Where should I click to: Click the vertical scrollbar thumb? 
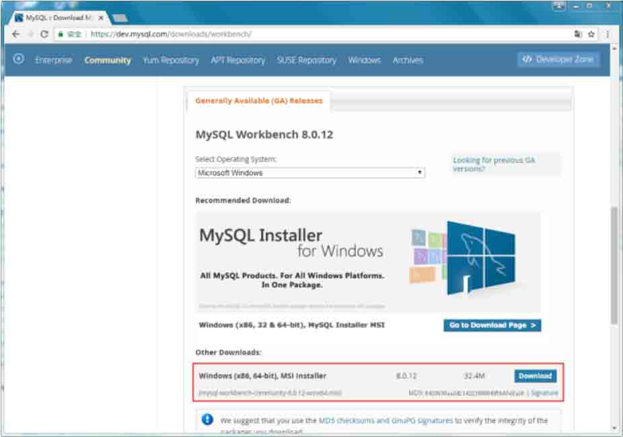(614, 264)
